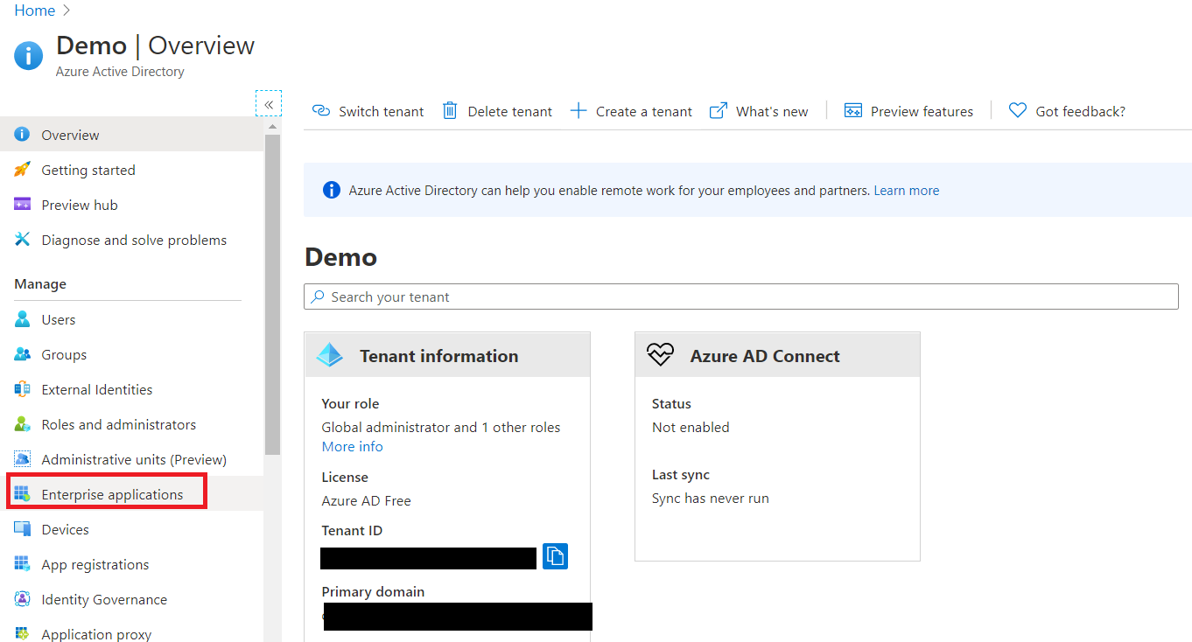Collapse the sidebar with the double chevron

tap(268, 103)
